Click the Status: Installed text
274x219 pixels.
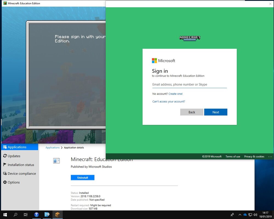coord(80,193)
